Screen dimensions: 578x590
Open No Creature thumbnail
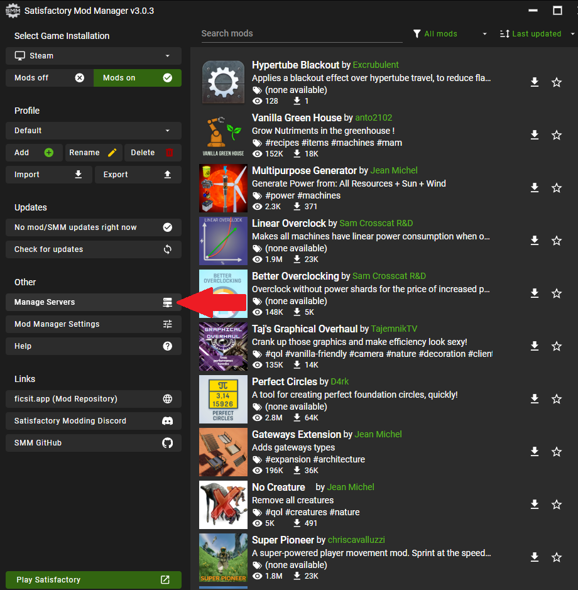(223, 505)
